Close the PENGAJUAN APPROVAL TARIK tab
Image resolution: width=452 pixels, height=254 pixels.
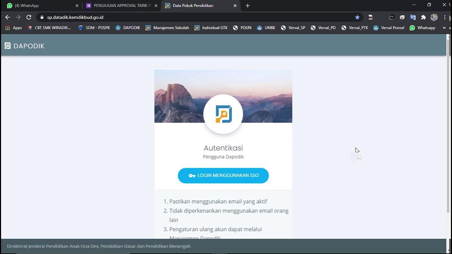click(156, 6)
